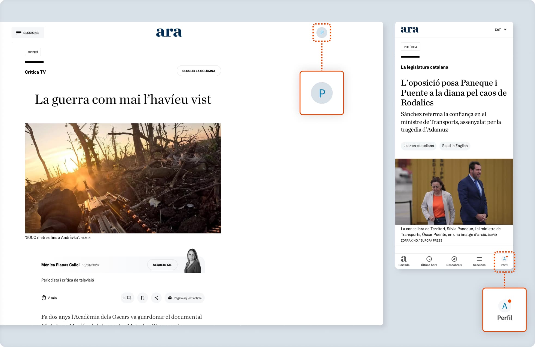
Task: Click the ara logo in desktop header
Action: point(169,32)
